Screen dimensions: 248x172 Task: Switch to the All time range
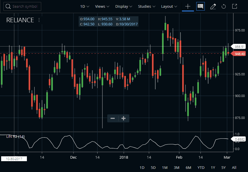(234, 167)
